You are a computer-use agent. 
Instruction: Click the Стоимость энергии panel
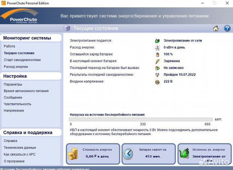pos(93,154)
